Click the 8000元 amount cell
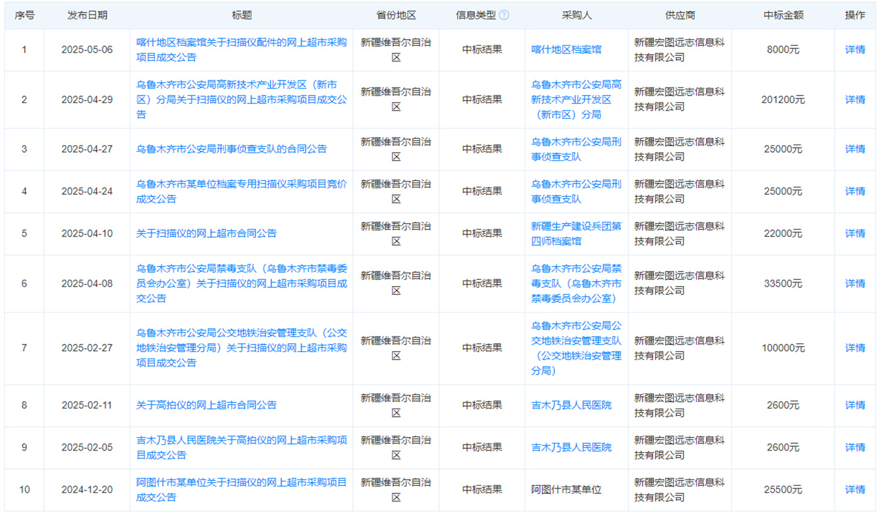This screenshot has height=518, width=881. coord(783,50)
